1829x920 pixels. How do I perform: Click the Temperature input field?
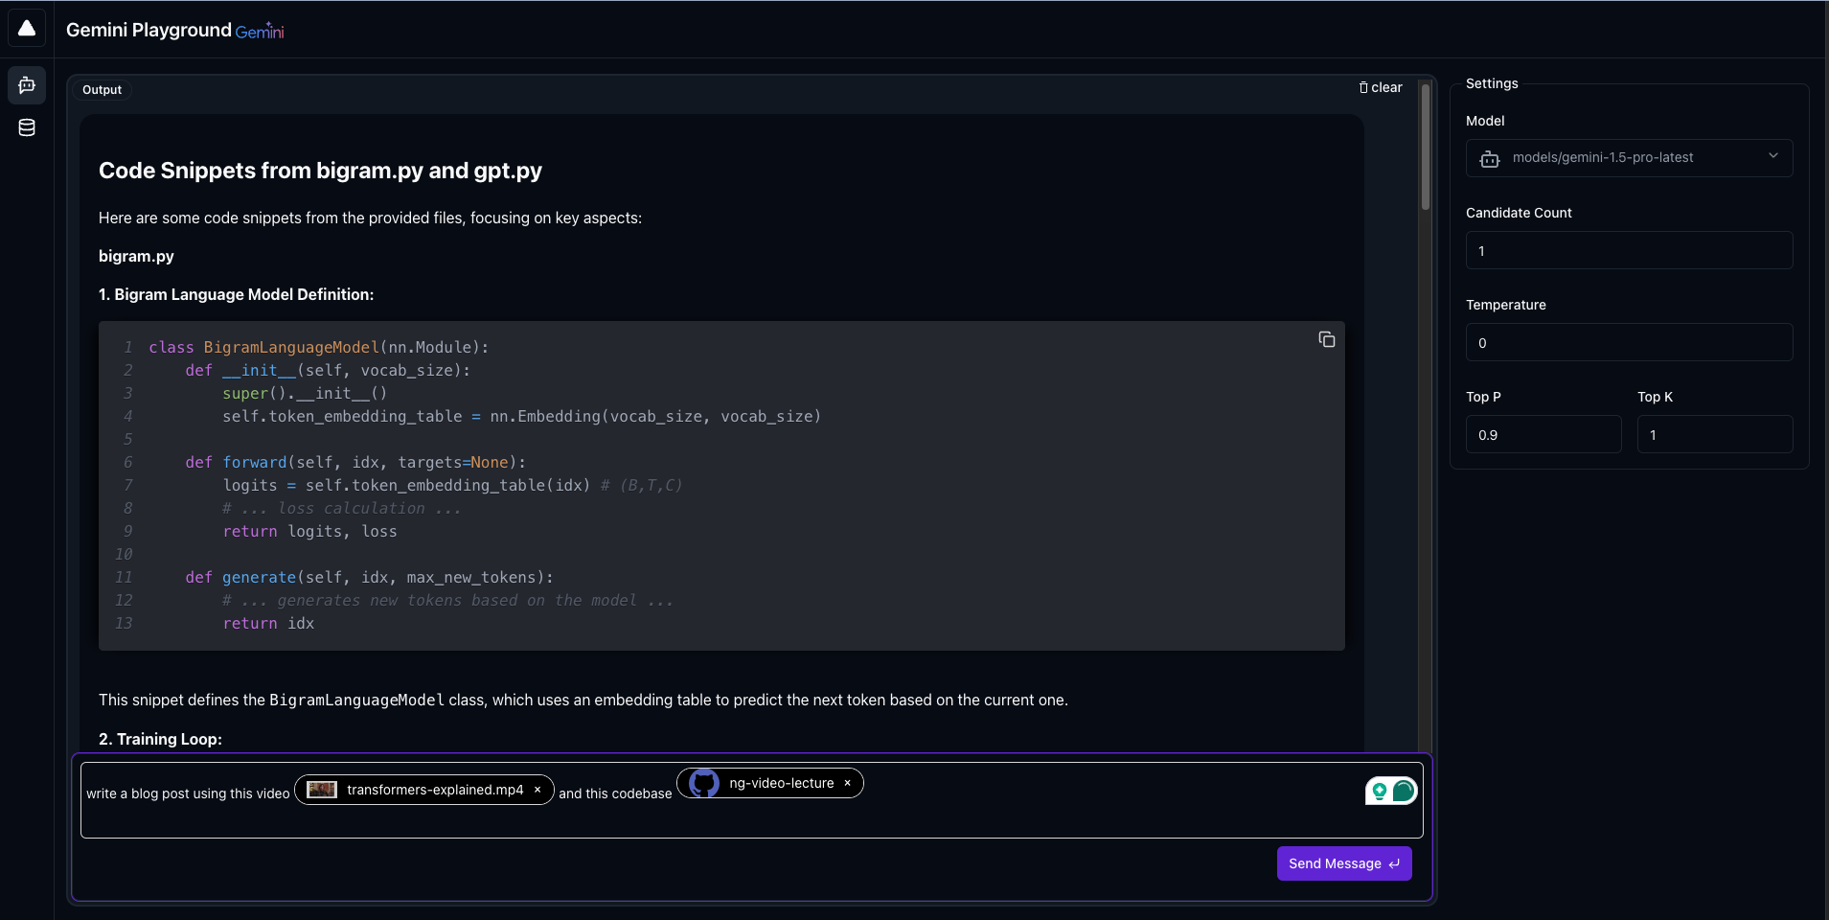click(x=1627, y=342)
